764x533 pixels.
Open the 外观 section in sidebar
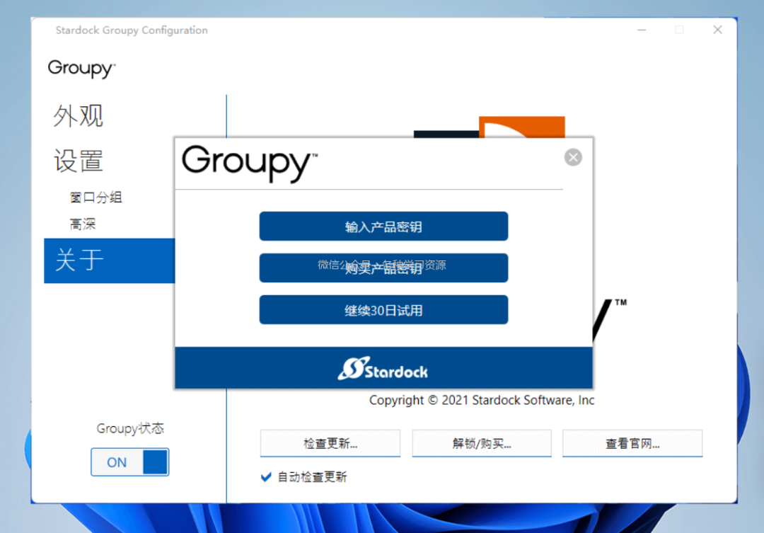coord(78,116)
